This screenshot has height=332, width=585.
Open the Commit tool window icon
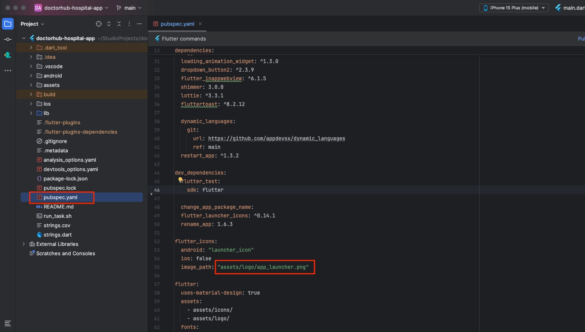[8, 39]
